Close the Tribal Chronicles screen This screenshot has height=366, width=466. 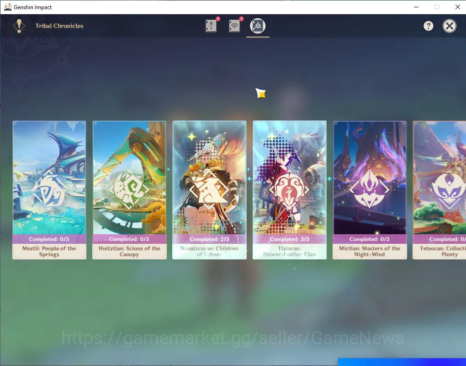click(x=450, y=26)
